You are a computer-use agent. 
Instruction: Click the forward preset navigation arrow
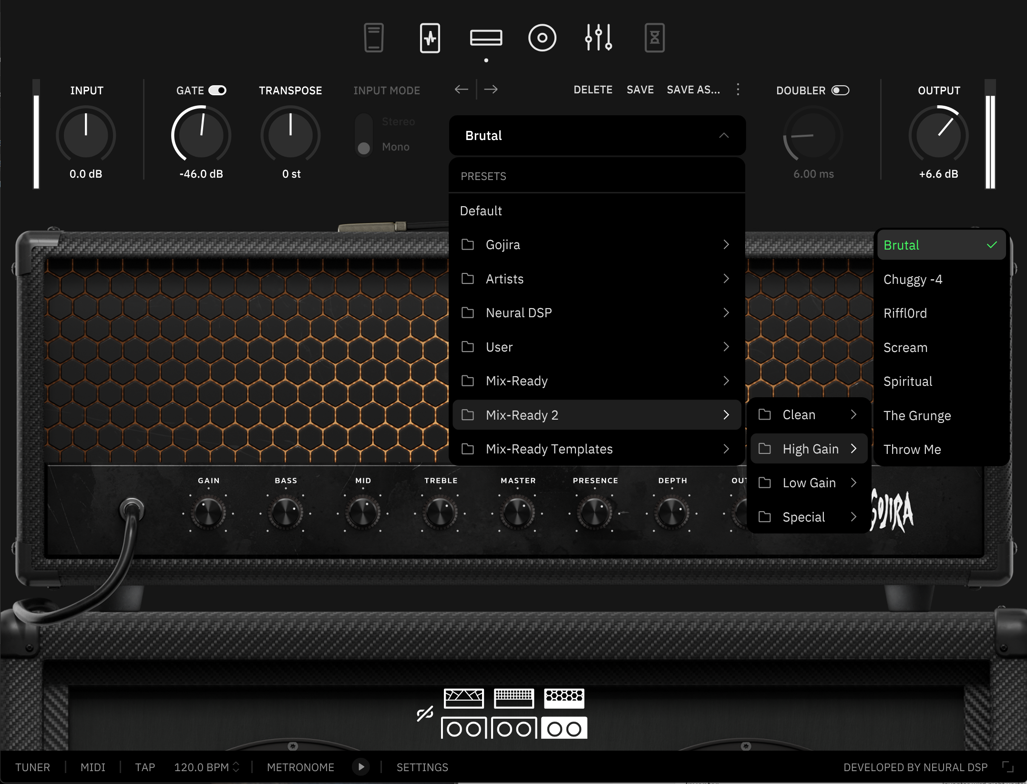tap(491, 89)
